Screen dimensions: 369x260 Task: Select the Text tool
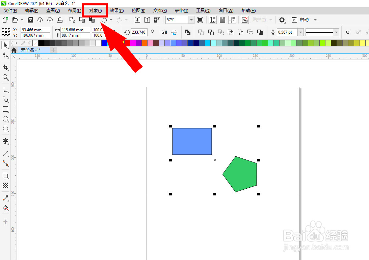point(5,141)
